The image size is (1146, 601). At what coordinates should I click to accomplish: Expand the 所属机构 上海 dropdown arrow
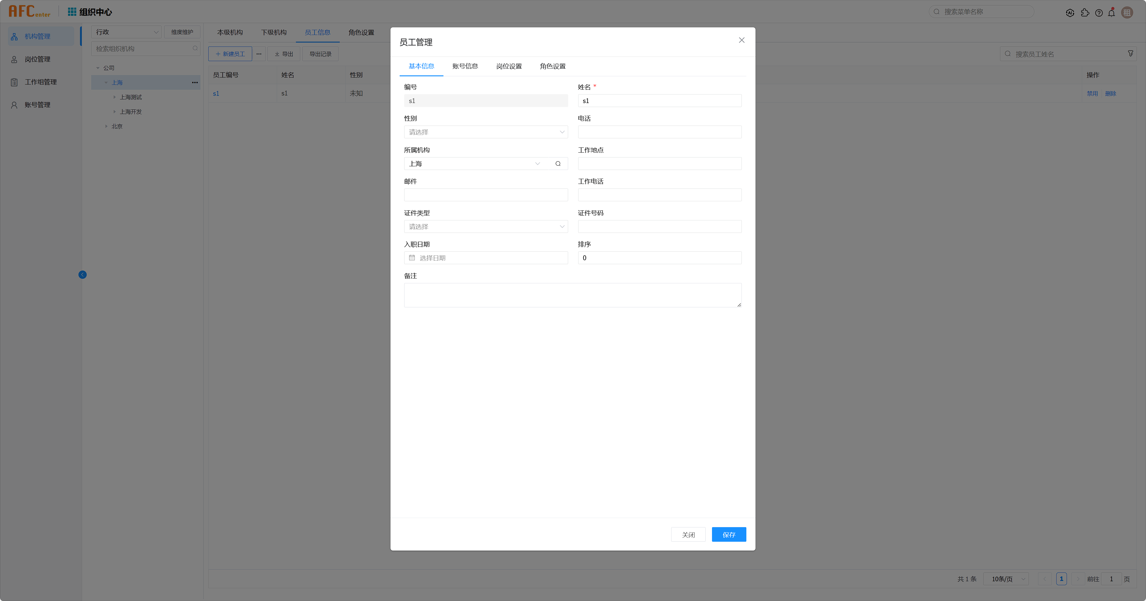coord(537,164)
